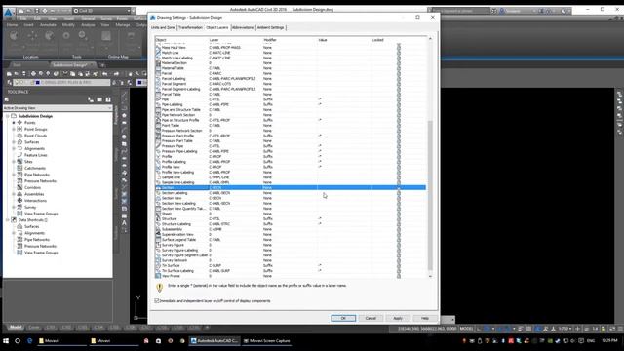Image resolution: width=624 pixels, height=351 pixels.
Task: Click the Corridors tree icon
Action: point(19,187)
